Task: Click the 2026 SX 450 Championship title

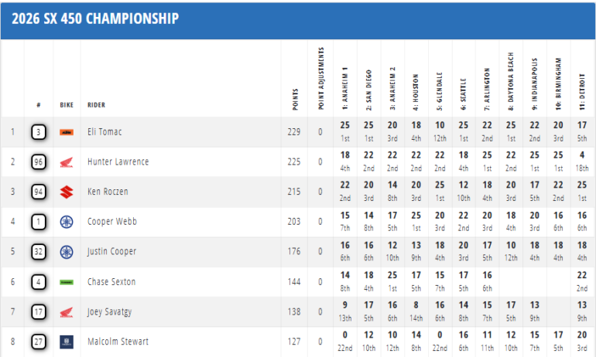Action: click(x=95, y=19)
